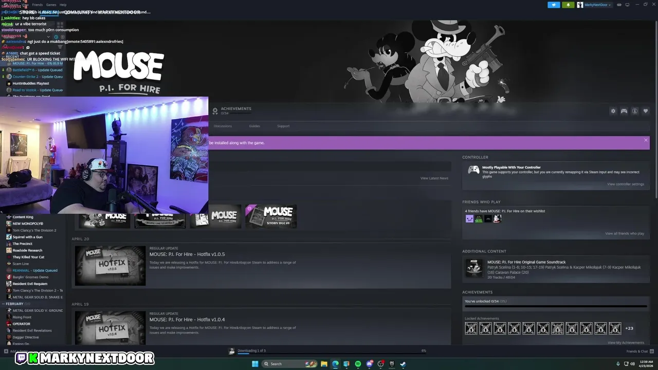658x370 pixels.
Task: Open Discord from taskbar
Action: [369, 364]
